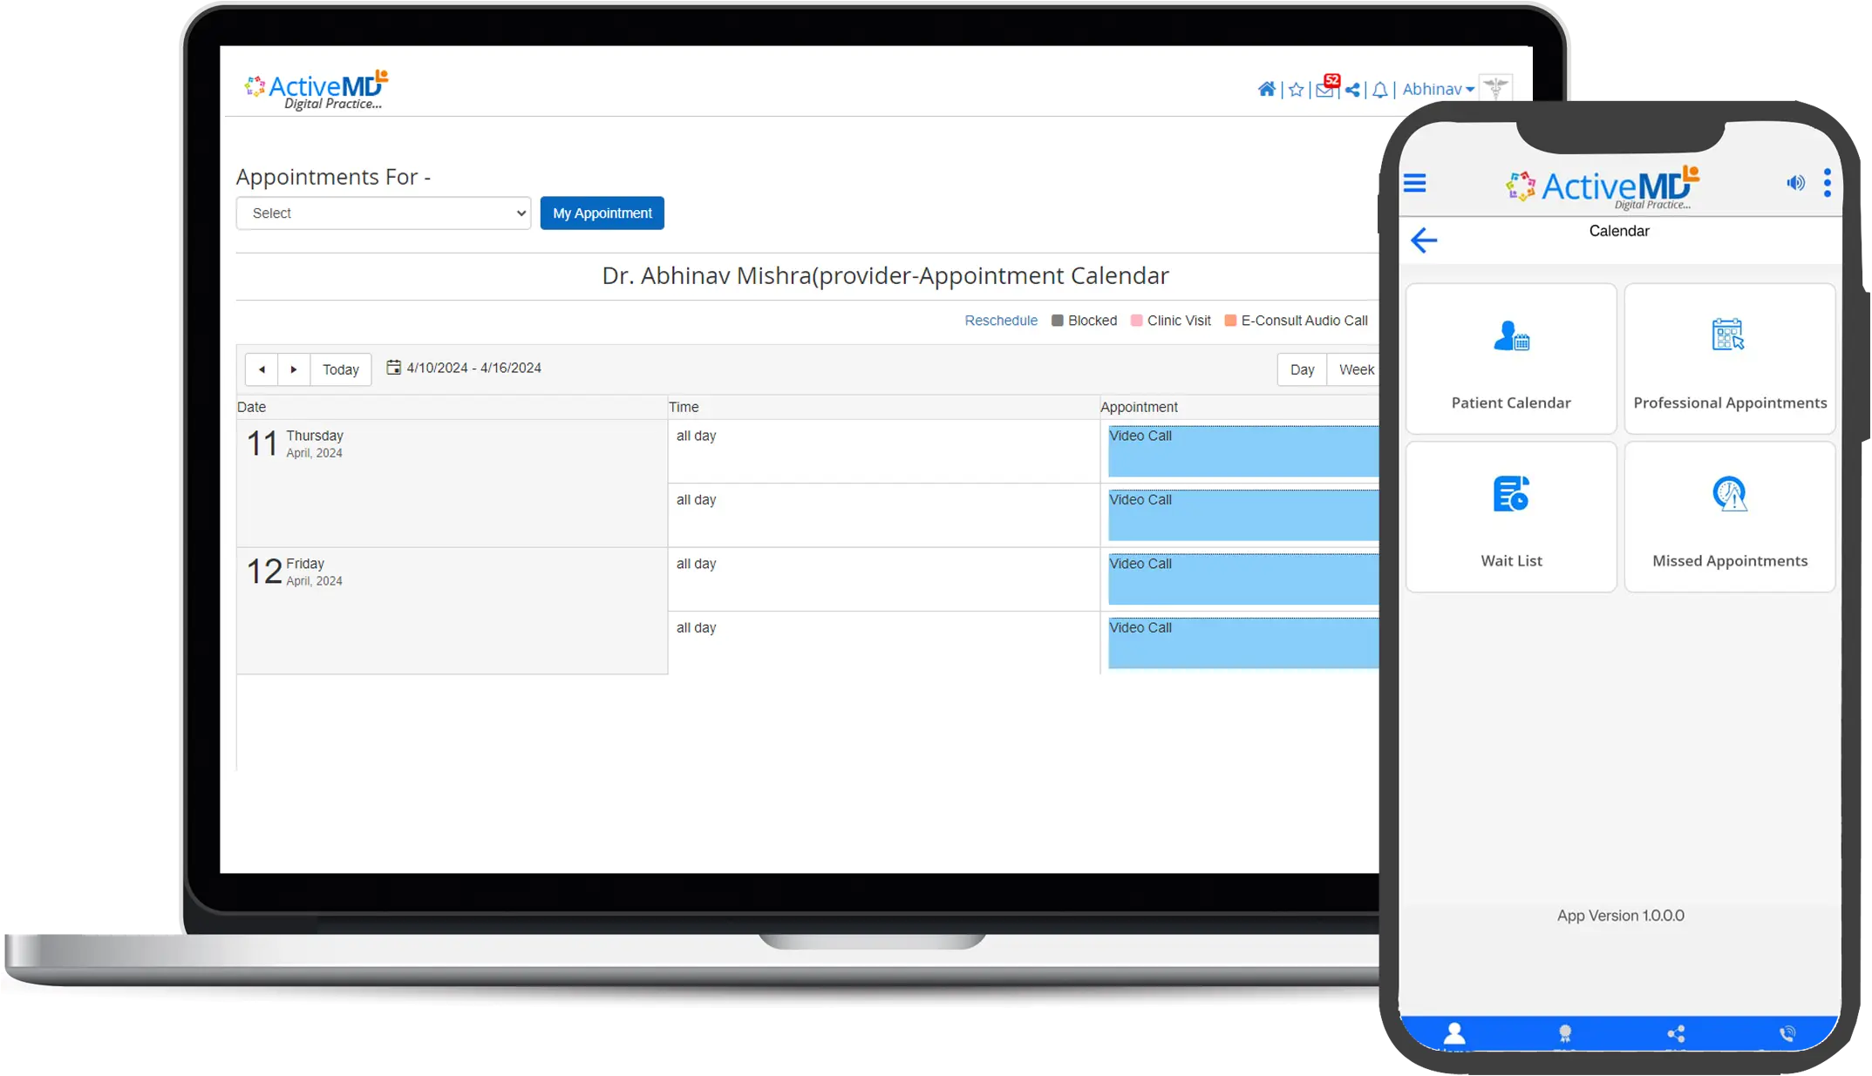Click the Blocked gray legend swatch
This screenshot has height=1076, width=1872.
pyautogui.click(x=1057, y=321)
